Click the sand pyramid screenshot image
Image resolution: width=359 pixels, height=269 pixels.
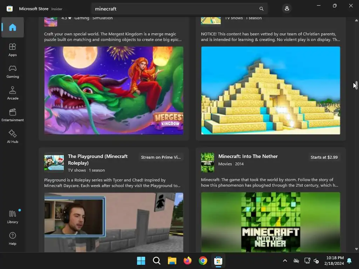point(271,91)
